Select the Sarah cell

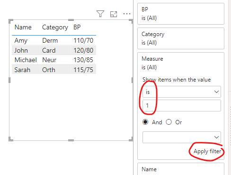(x=22, y=70)
